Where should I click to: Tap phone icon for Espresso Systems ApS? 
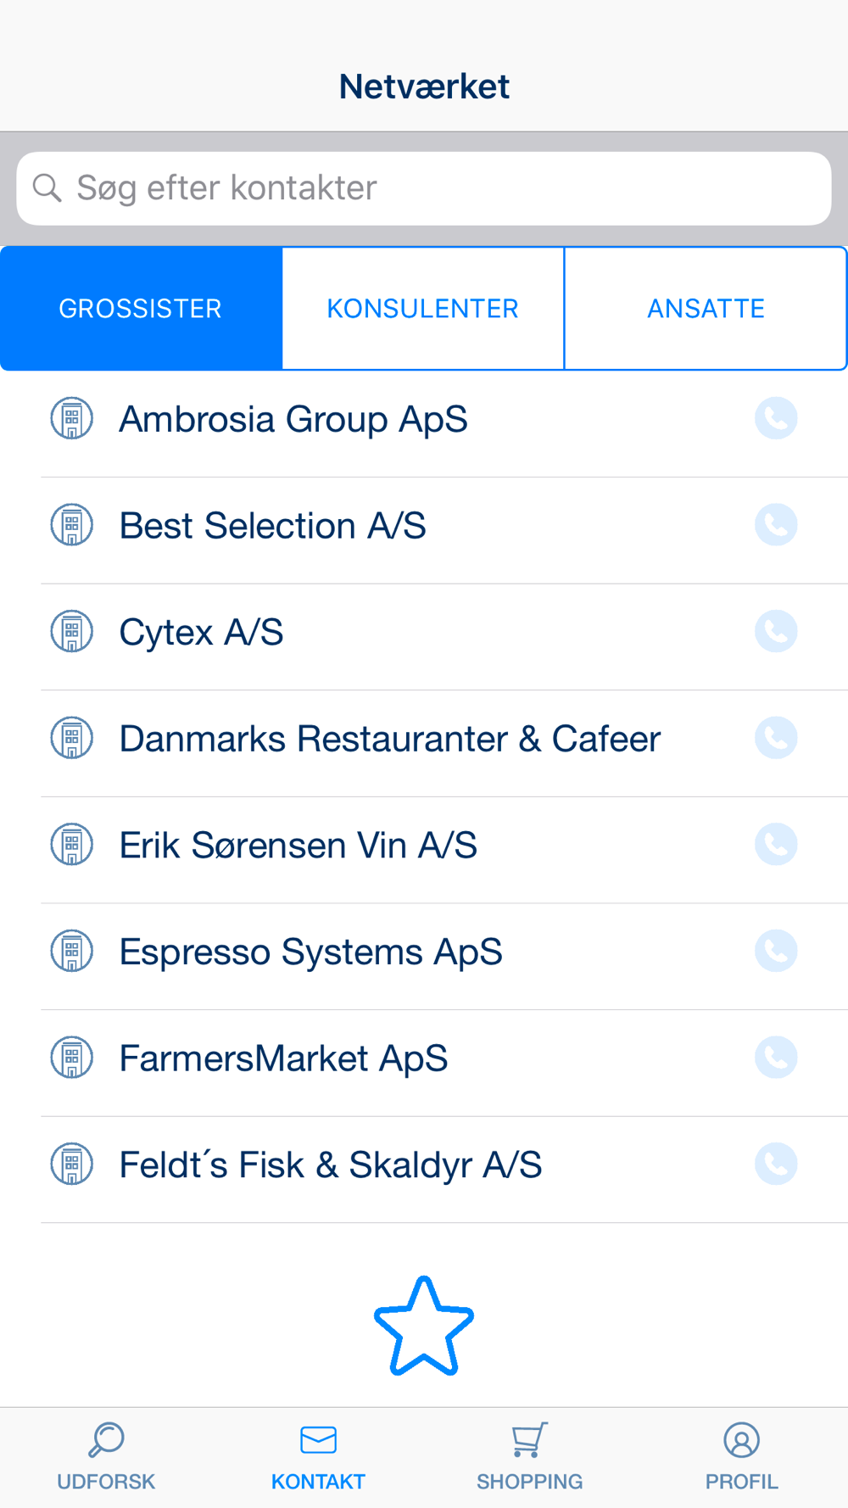[776, 951]
